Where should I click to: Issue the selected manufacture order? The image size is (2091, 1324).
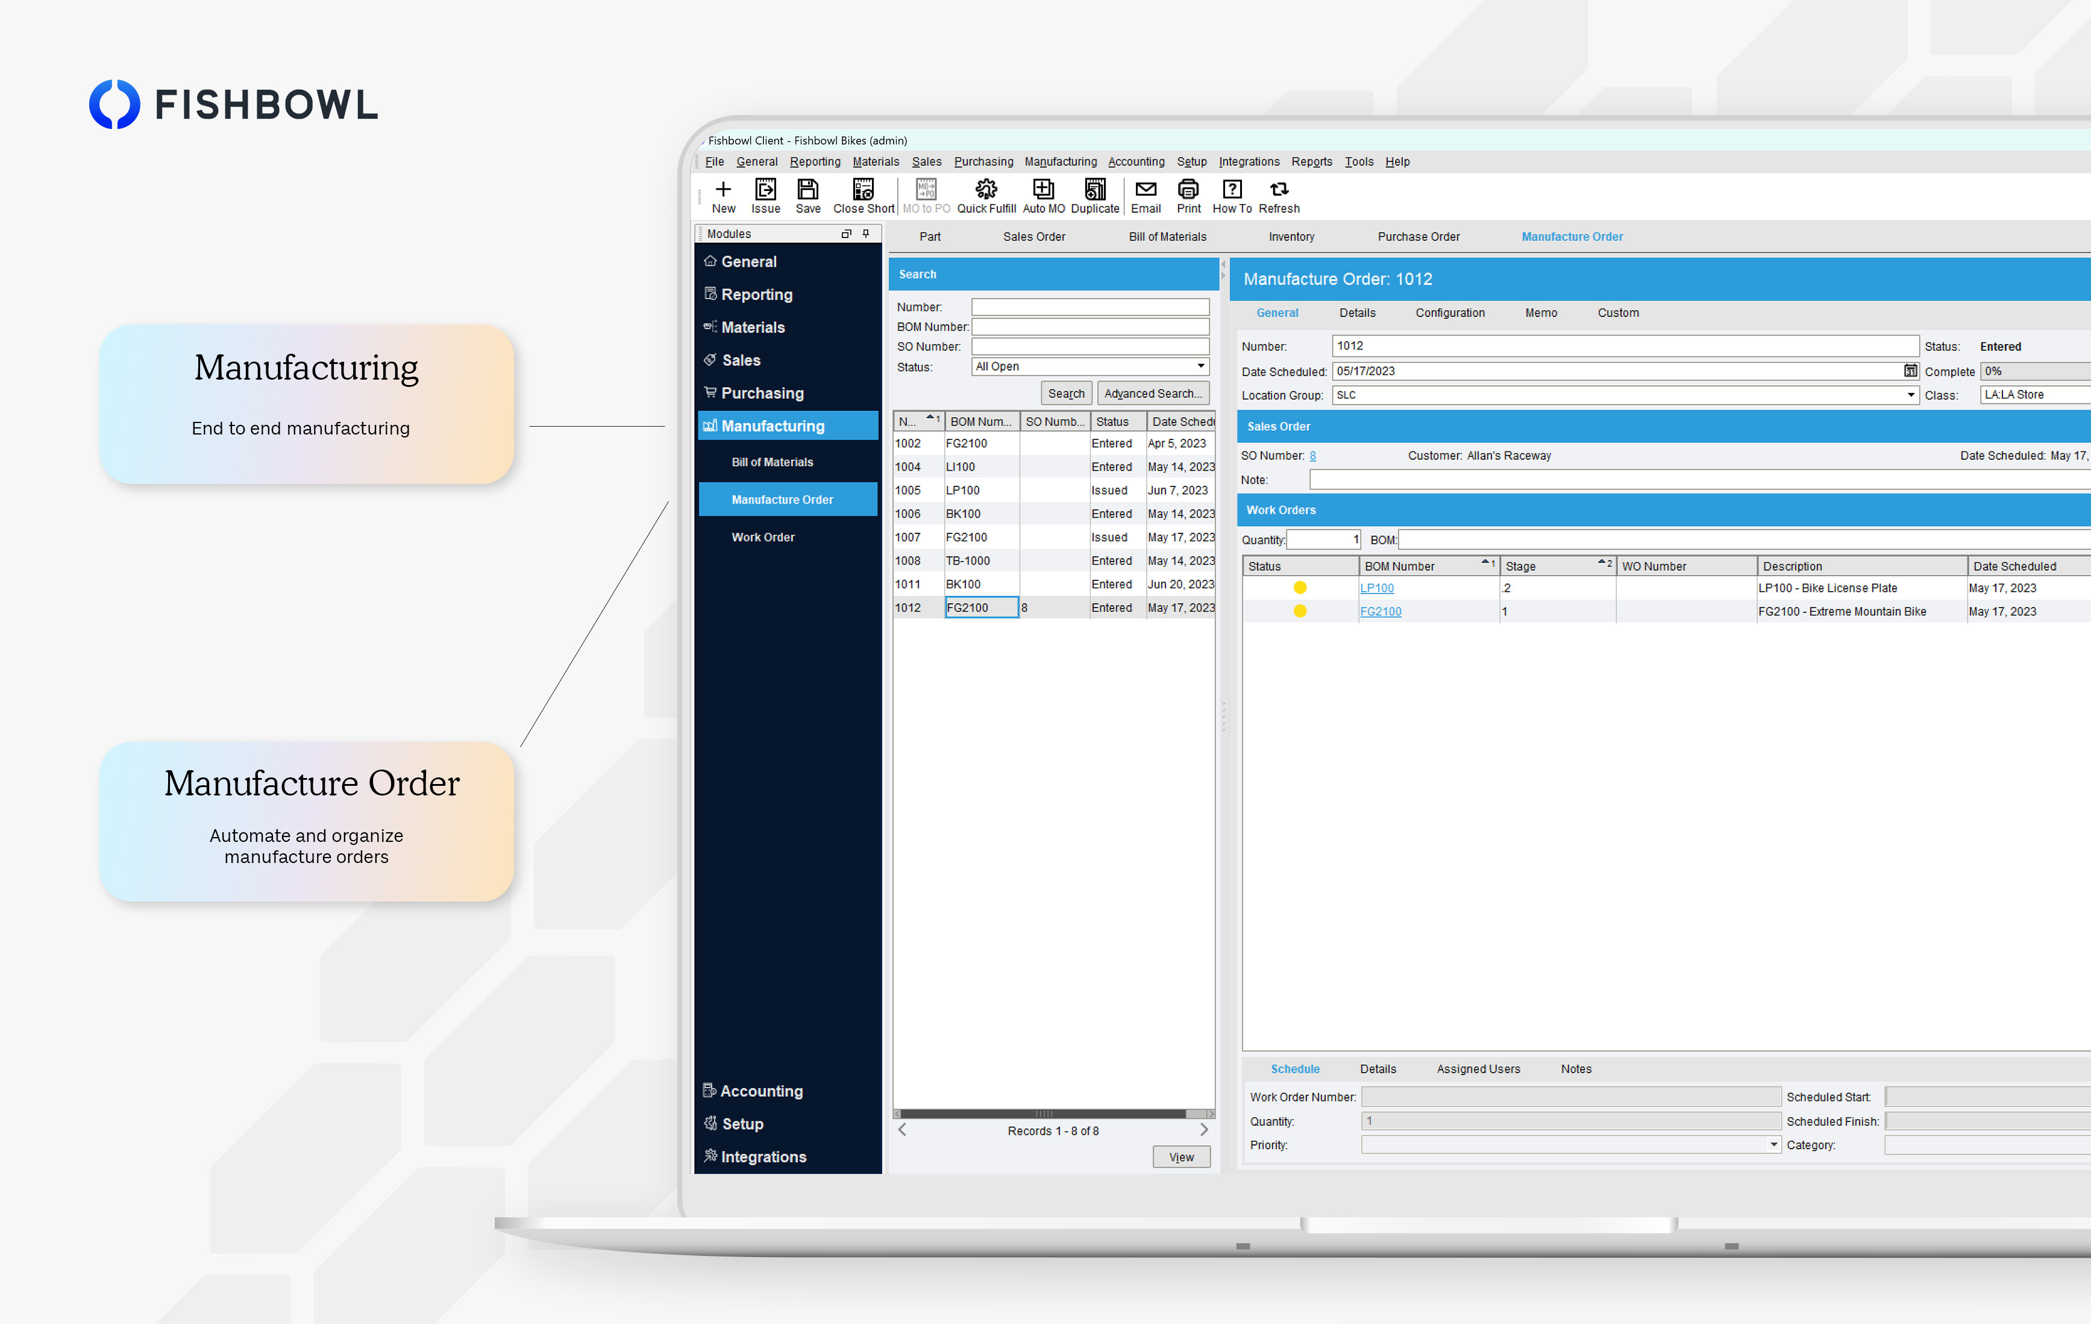tap(765, 195)
